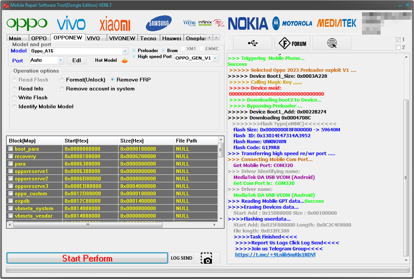Viewport: 414px width, 279px height.
Task: Select Remove account in system option
Action: click(x=62, y=89)
